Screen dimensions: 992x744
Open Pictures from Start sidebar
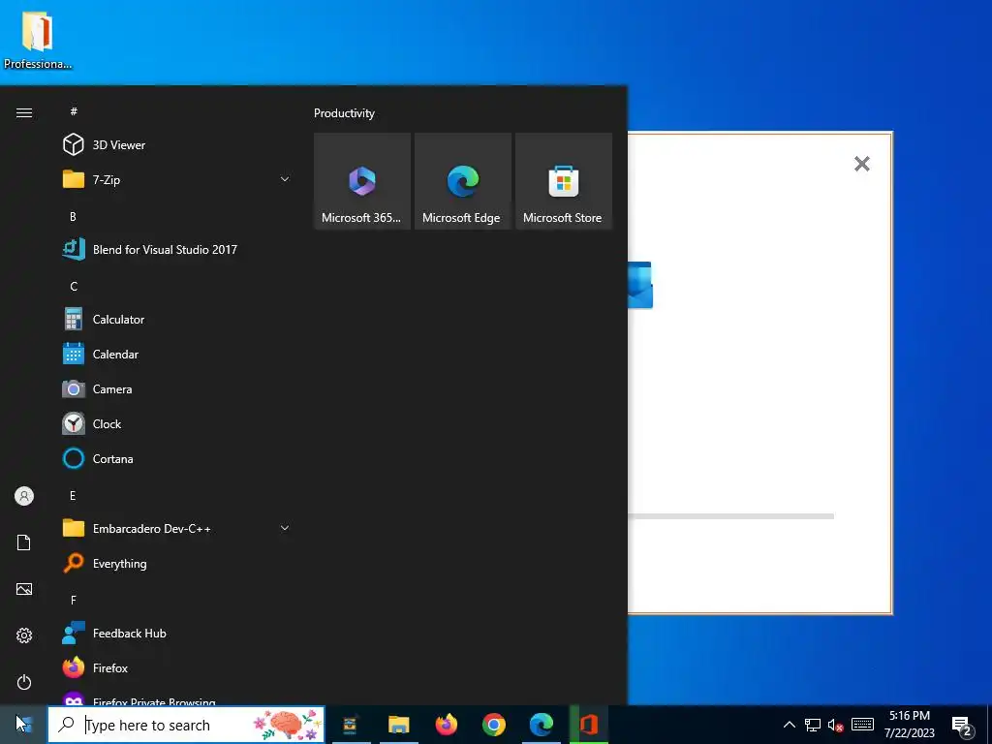[x=24, y=589]
